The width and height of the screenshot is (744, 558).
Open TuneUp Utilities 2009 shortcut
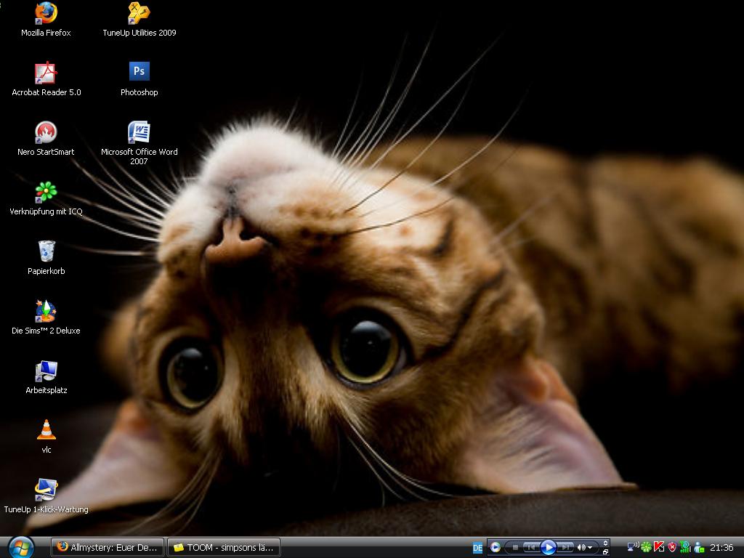(x=139, y=14)
